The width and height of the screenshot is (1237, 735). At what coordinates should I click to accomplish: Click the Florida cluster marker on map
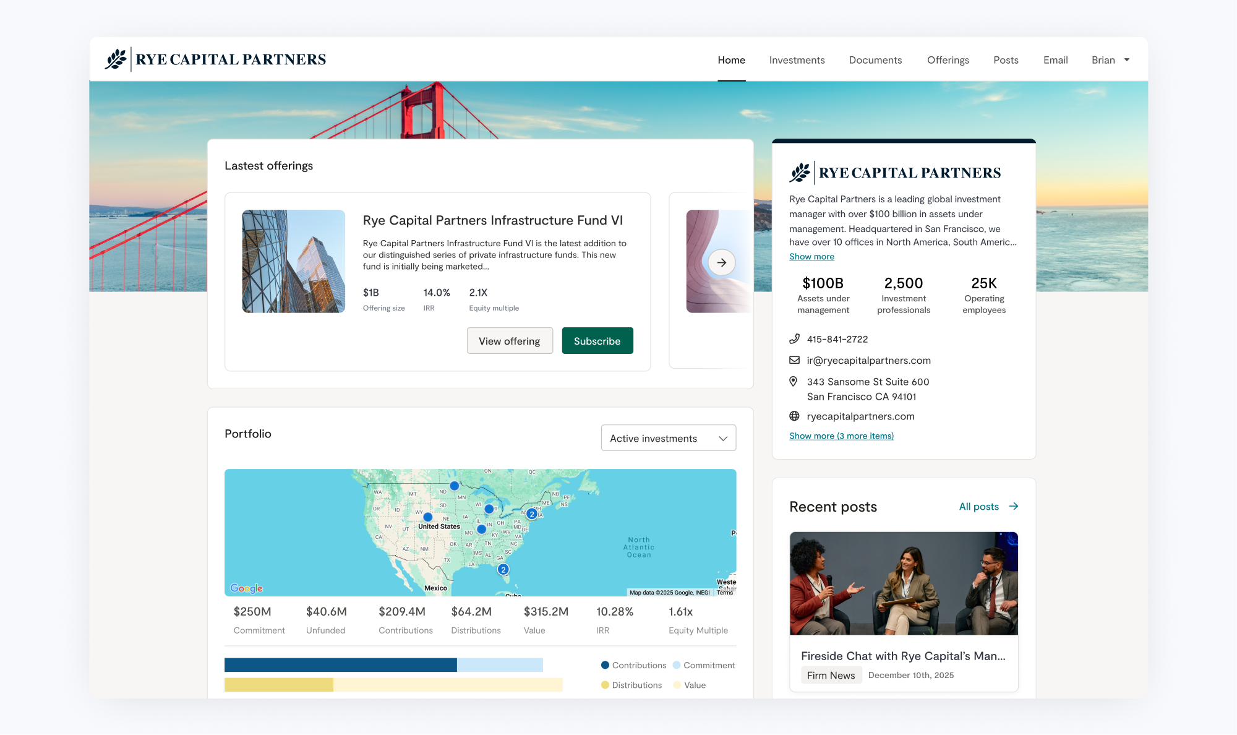(503, 569)
